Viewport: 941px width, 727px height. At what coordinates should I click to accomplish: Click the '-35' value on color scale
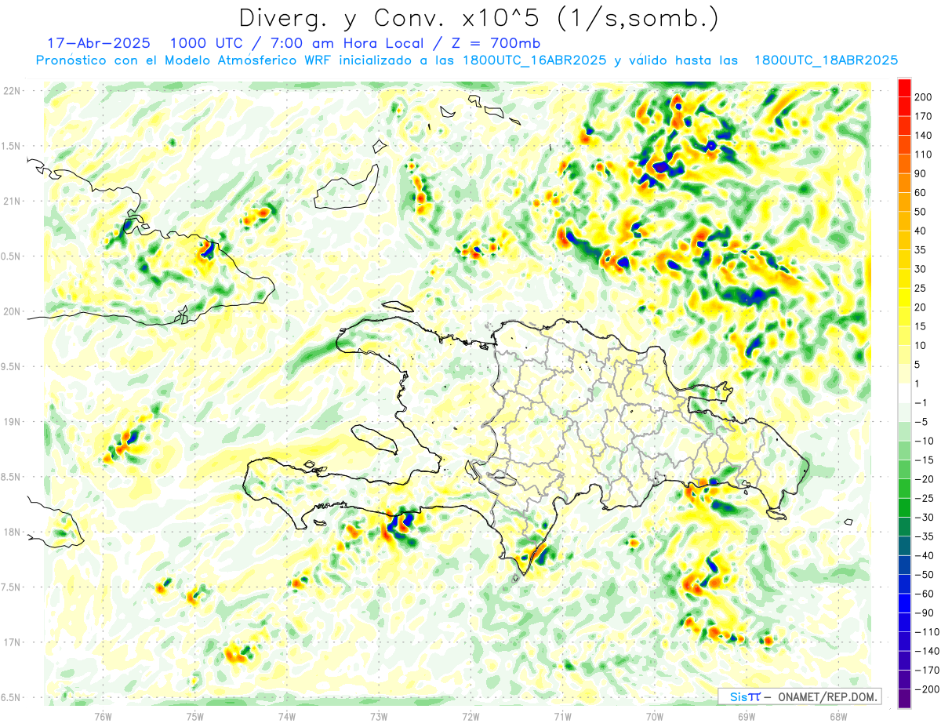[x=925, y=536]
